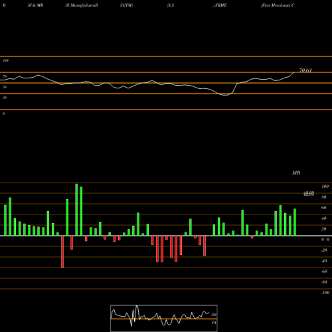Click the -20 label on MR axis
This screenshot has width=332, height=332.
324,250
